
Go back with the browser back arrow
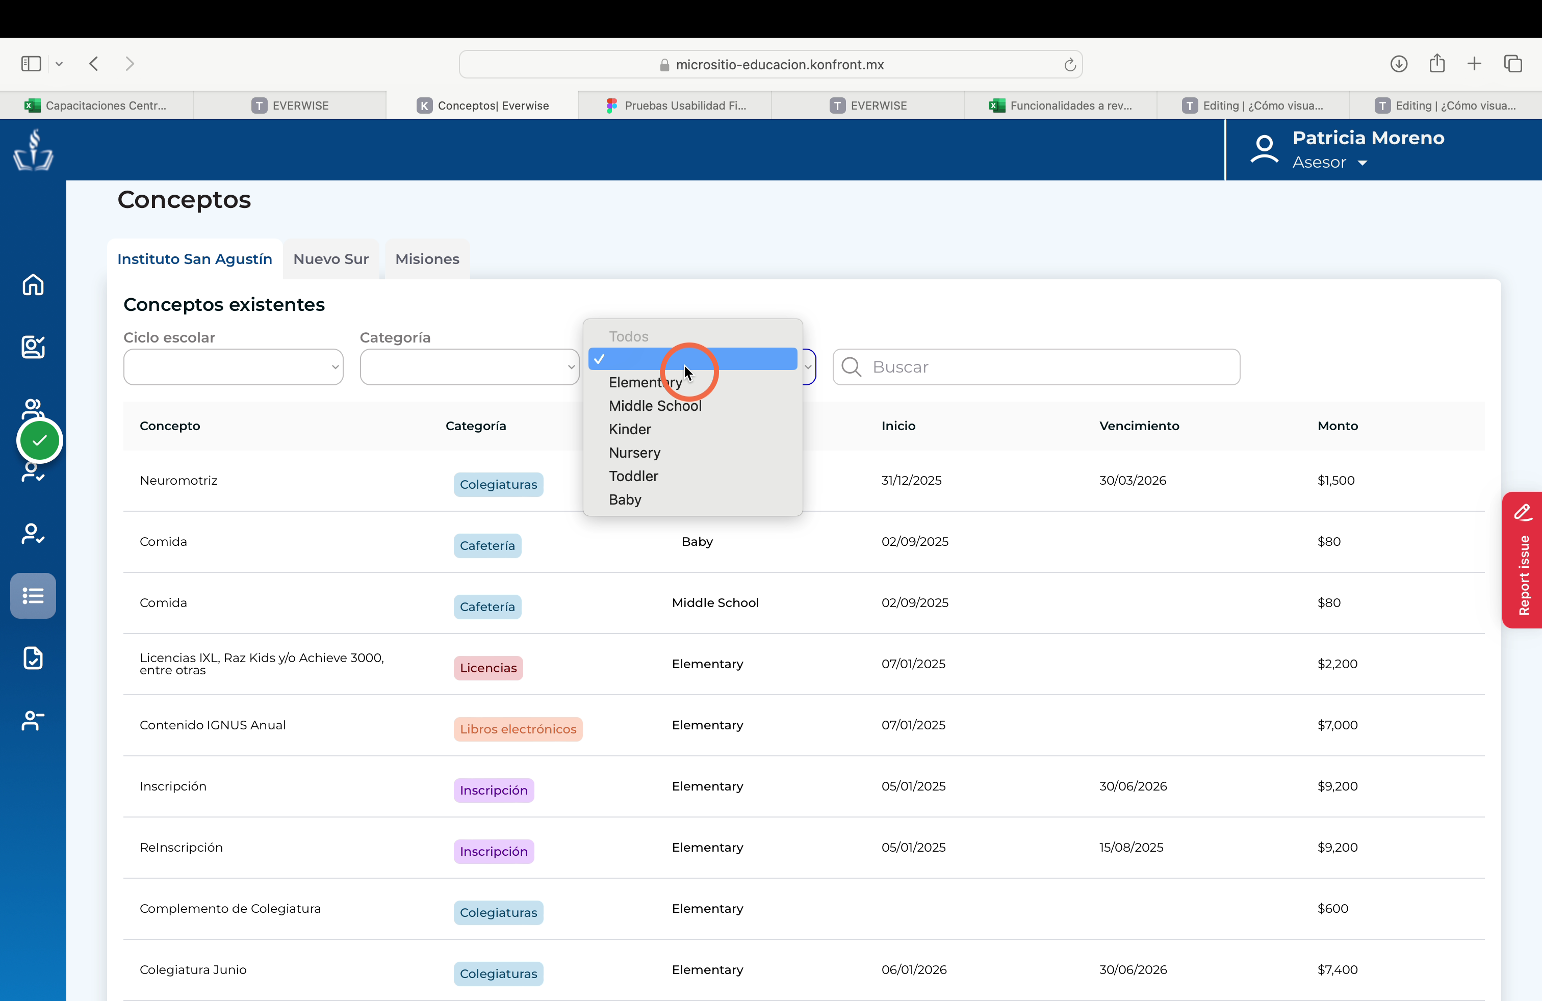click(94, 63)
